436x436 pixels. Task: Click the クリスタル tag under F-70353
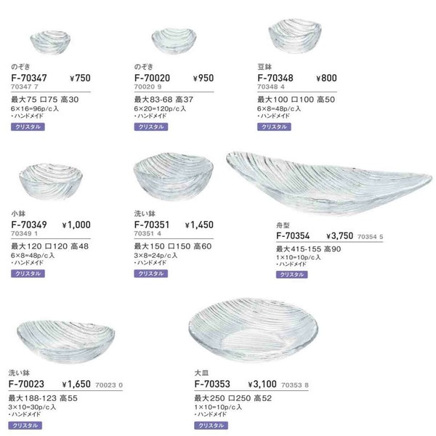[x=211, y=425]
